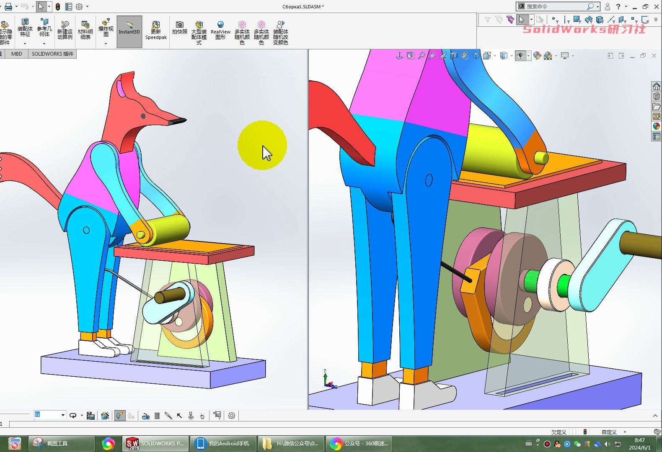662x452 pixels.
Task: Toggle the Filter Faces selection filter
Action: (577, 20)
